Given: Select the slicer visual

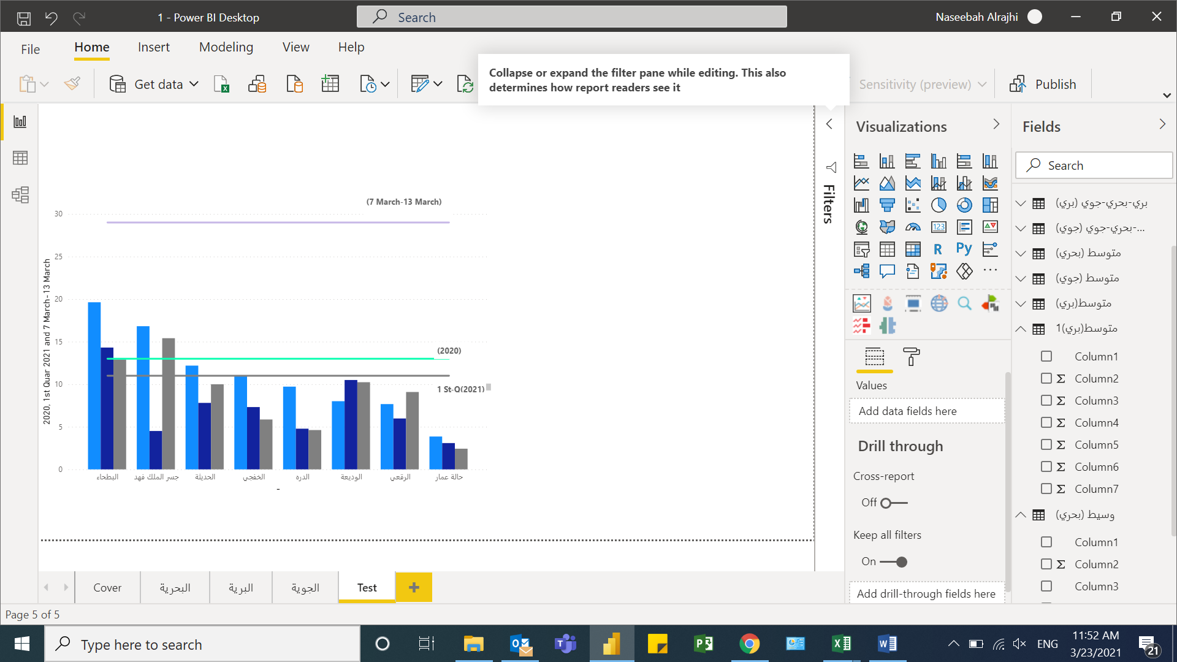Looking at the screenshot, I should coord(861,249).
